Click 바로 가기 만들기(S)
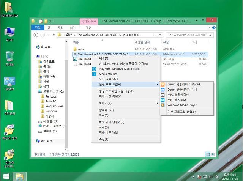This screenshot has width=243, height=181. [126, 122]
